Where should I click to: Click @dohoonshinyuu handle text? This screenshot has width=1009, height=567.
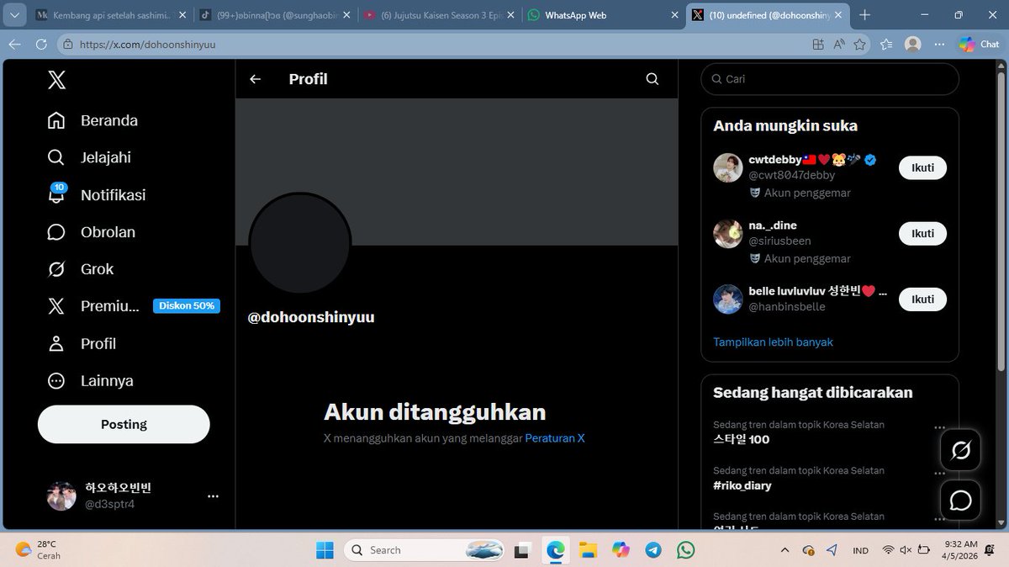tap(311, 317)
